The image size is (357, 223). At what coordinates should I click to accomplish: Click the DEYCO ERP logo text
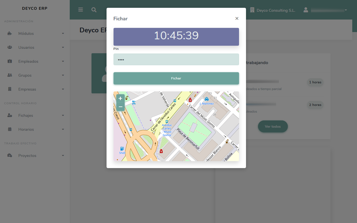35,8
